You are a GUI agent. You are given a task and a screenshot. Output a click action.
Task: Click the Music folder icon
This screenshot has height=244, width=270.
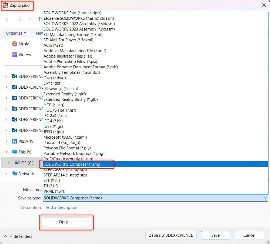click(15, 44)
